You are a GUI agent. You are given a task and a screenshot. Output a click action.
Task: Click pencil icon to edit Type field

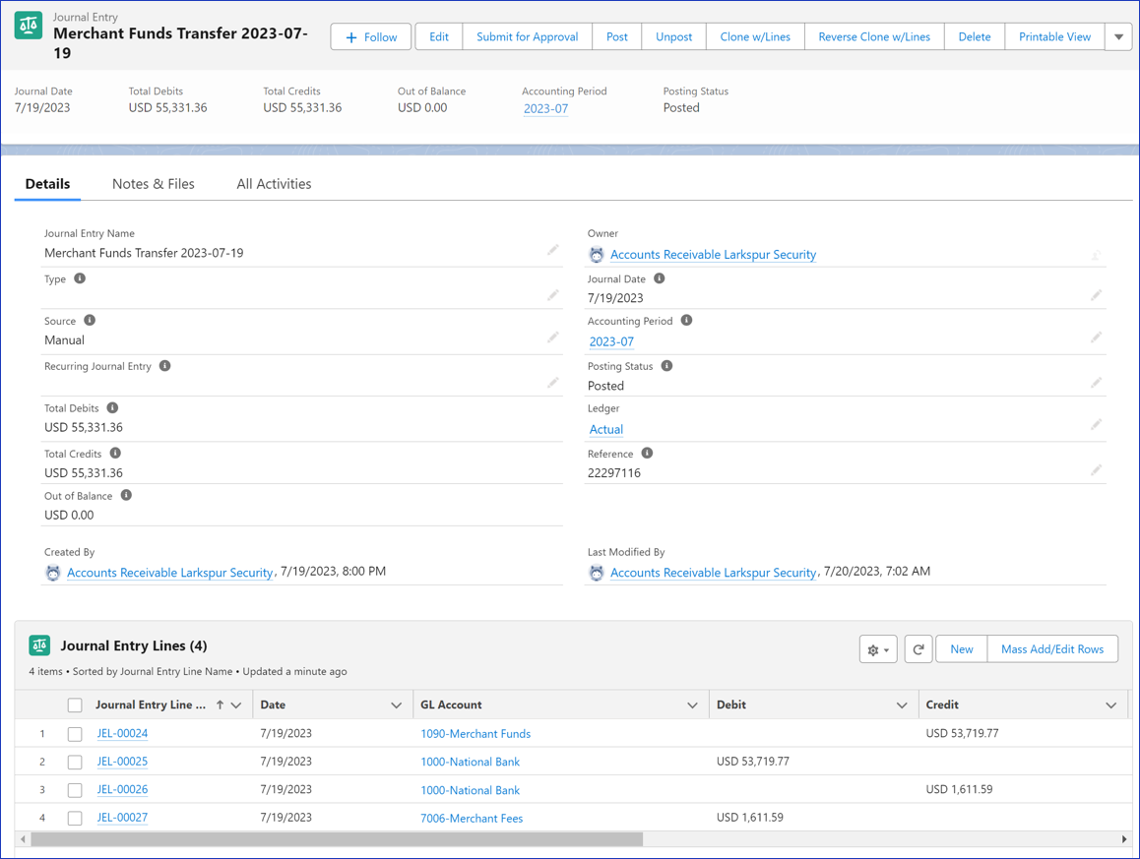pyautogui.click(x=553, y=295)
